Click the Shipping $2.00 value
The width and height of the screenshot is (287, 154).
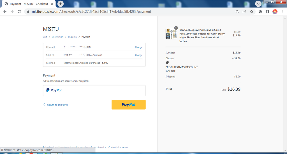[237, 77]
